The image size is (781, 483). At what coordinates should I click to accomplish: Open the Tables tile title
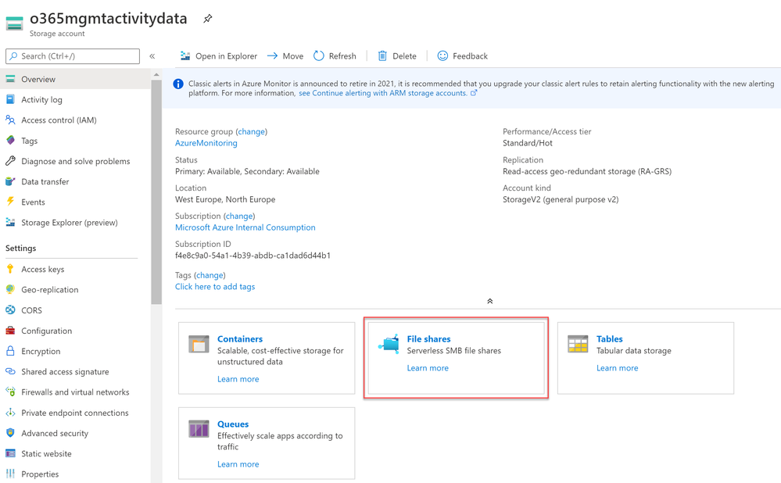click(x=609, y=339)
